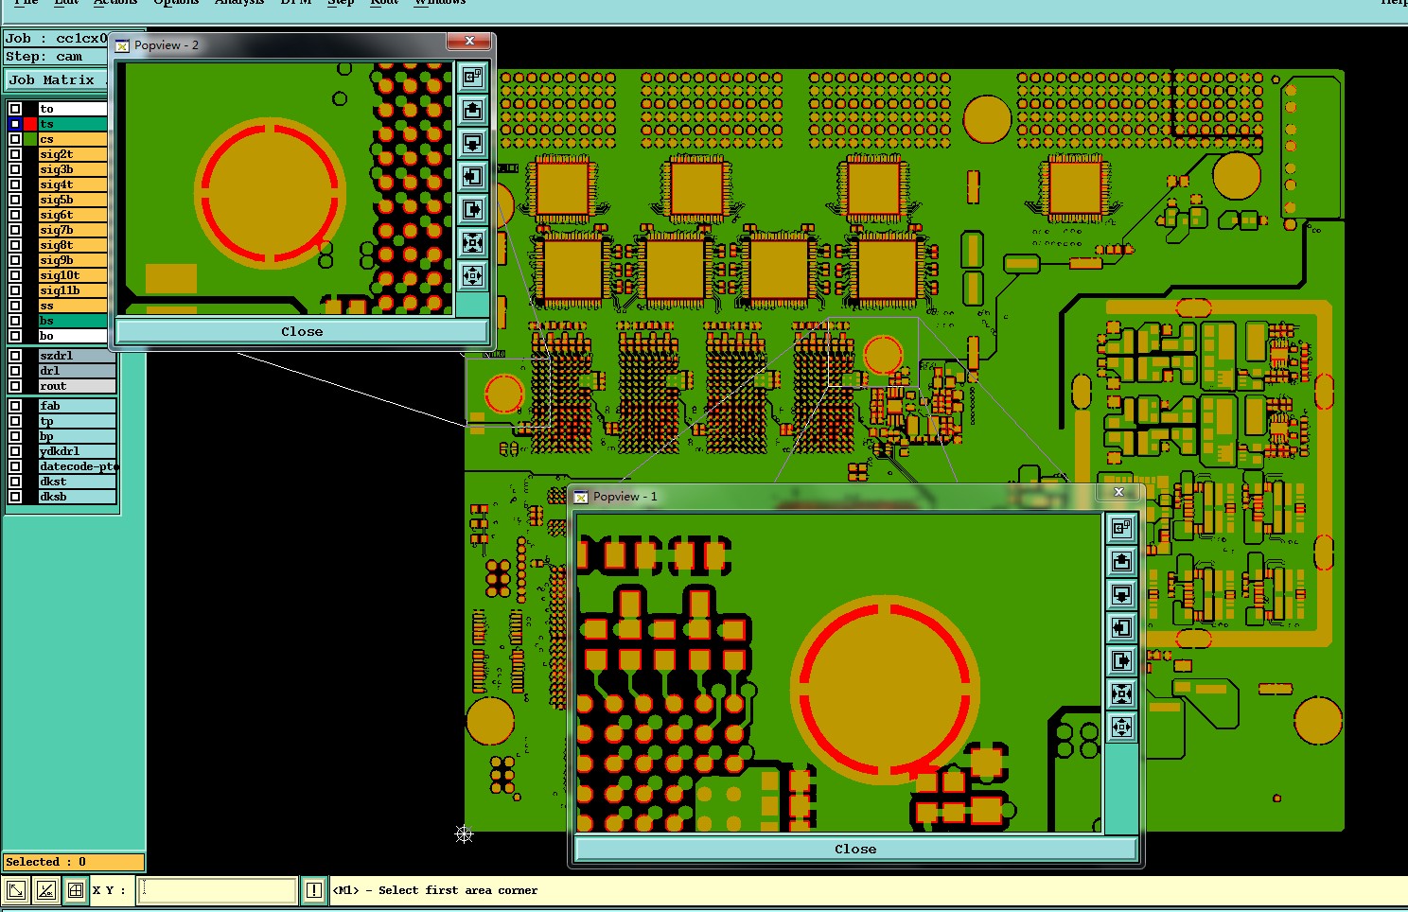Screen dimensions: 1408x912
Task: Close Popview - 2 with the Close button
Action: click(x=302, y=331)
